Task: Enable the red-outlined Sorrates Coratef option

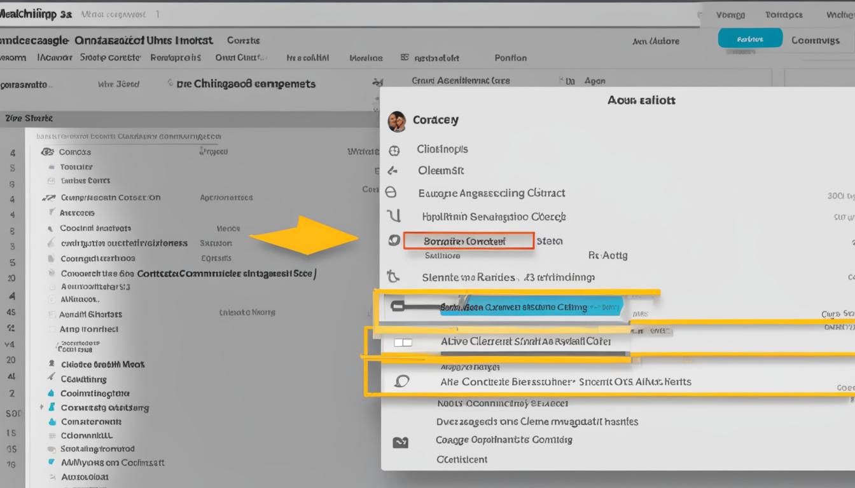Action: click(469, 241)
